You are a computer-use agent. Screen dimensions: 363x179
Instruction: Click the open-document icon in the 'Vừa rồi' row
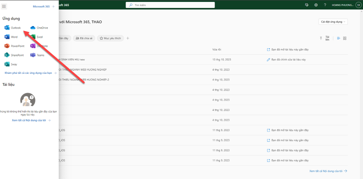pos(268,49)
